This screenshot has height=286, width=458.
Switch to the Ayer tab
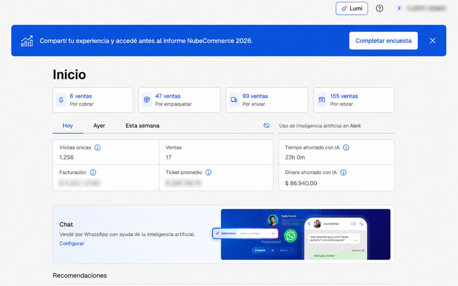click(99, 126)
